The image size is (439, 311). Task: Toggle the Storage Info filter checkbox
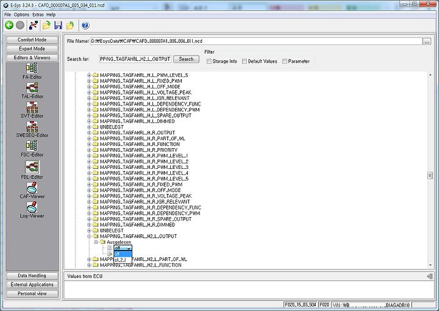pos(209,61)
